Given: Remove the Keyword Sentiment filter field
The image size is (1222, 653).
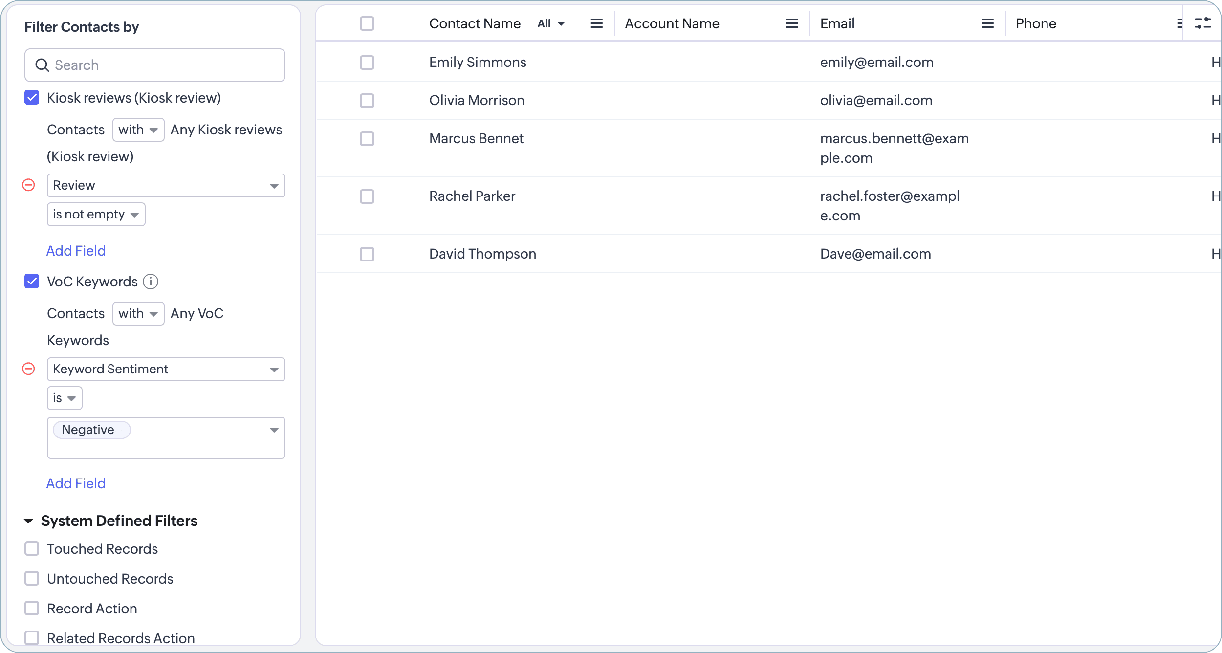Looking at the screenshot, I should click(29, 369).
